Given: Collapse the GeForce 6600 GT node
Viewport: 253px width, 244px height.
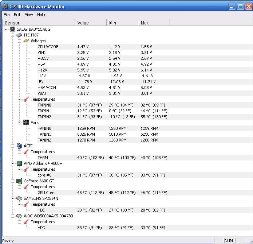Looking at the screenshot, I should click(x=12, y=181).
